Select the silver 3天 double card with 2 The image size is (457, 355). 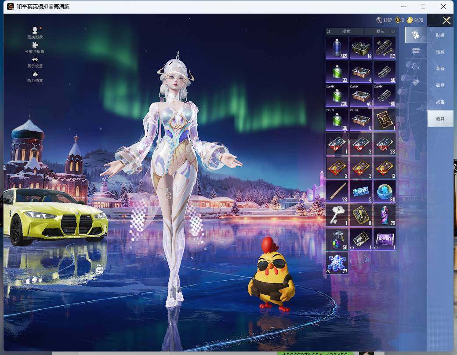click(x=361, y=143)
